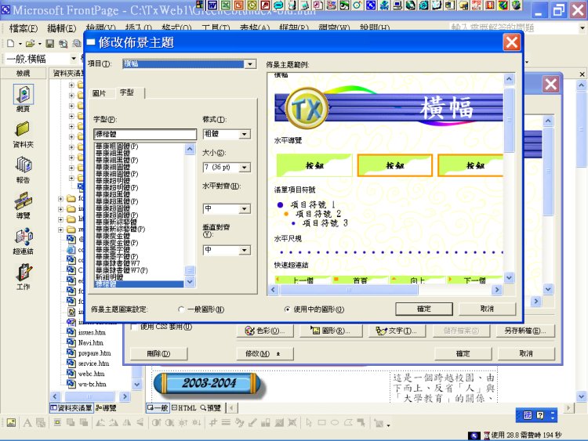Open the 報告 (Reports) view icon

pyautogui.click(x=24, y=169)
